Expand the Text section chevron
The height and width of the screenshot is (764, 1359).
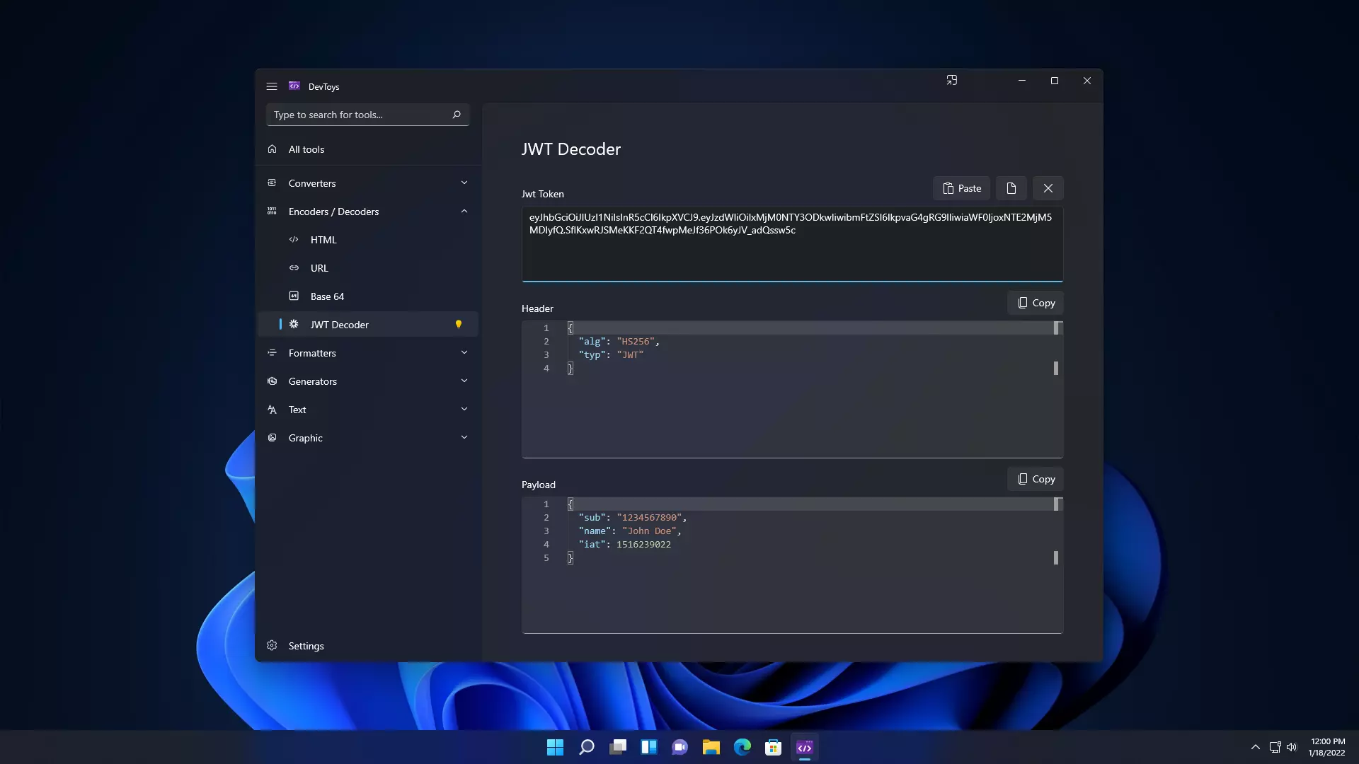click(464, 409)
